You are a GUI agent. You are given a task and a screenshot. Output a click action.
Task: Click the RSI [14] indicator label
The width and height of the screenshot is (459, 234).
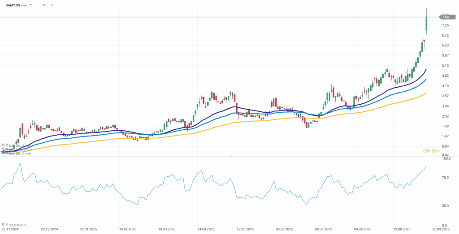tap(14, 224)
